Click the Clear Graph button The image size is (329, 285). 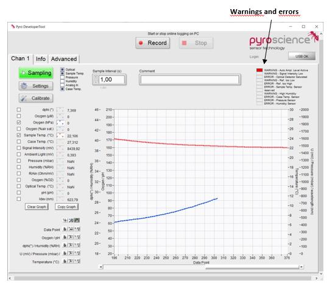[37, 207]
